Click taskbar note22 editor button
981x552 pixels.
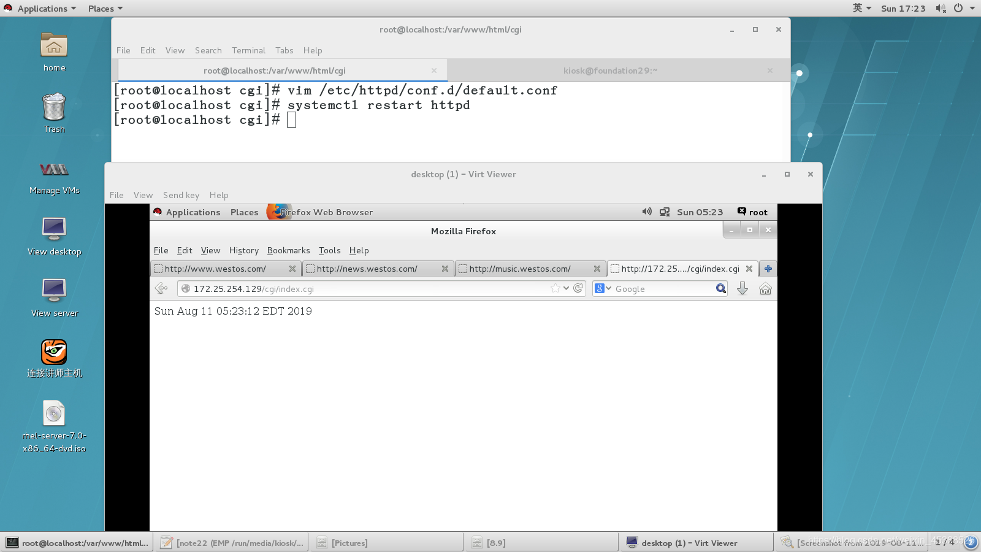coord(232,543)
